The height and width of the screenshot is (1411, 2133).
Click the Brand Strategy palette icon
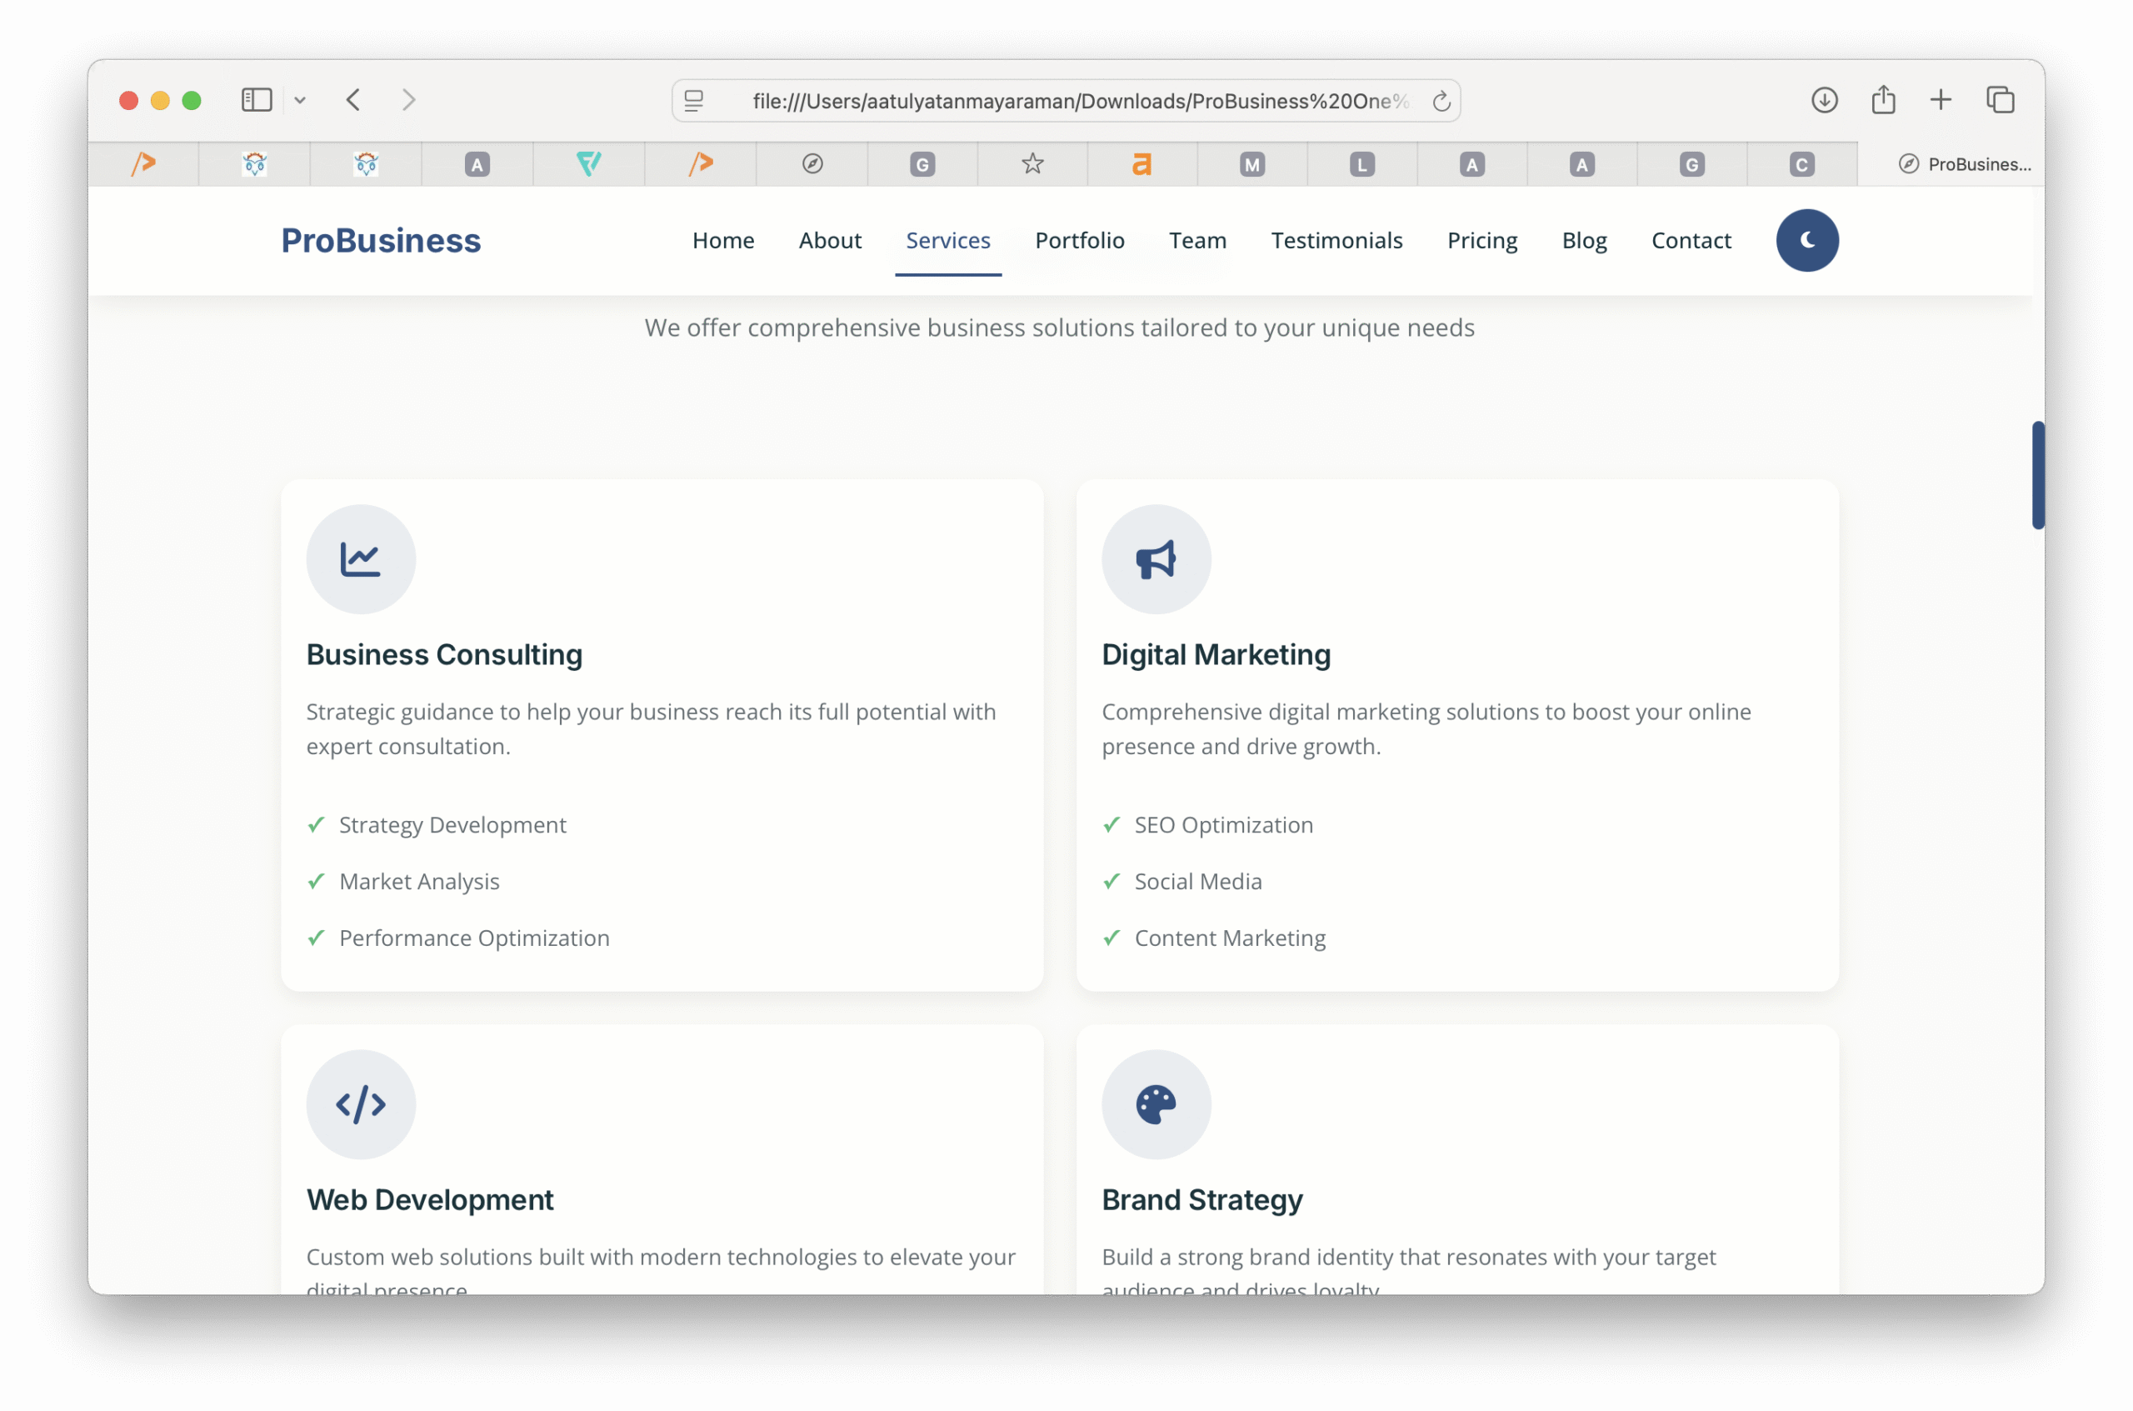(1156, 1104)
